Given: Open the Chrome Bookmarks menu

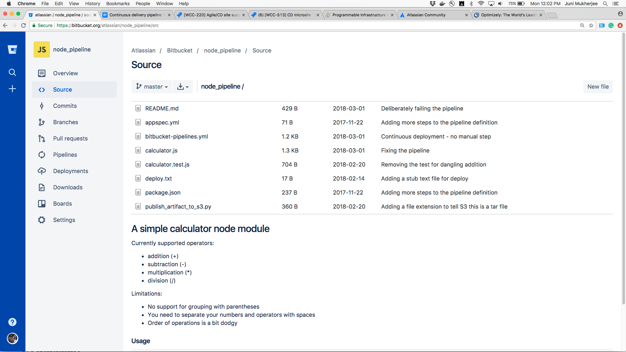Looking at the screenshot, I should [x=118, y=4].
